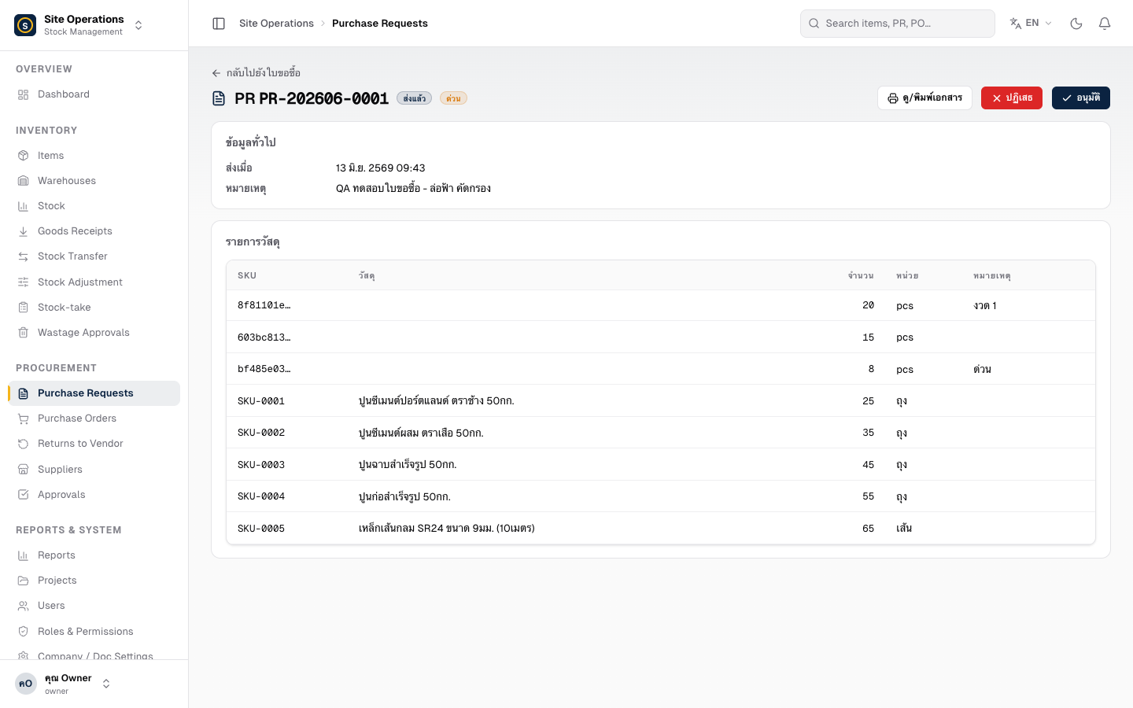Click the submitted status badge

[x=414, y=98]
